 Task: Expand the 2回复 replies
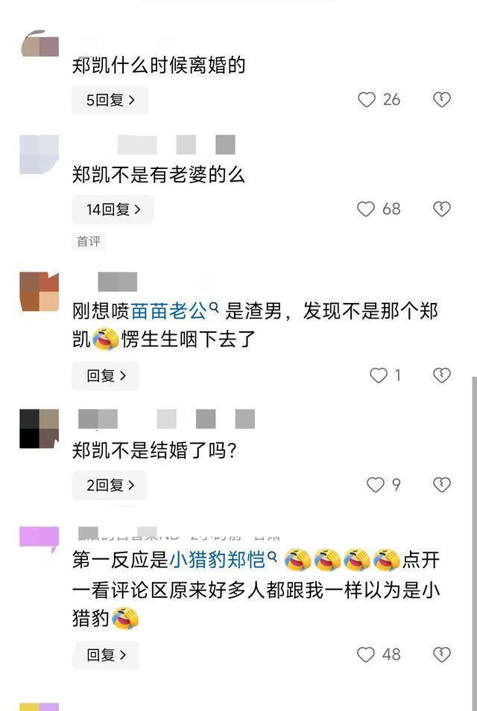(110, 485)
